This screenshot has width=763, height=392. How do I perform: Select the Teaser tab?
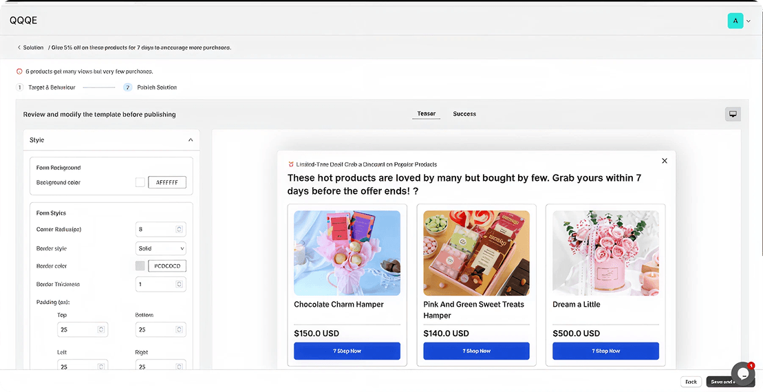[x=427, y=114]
